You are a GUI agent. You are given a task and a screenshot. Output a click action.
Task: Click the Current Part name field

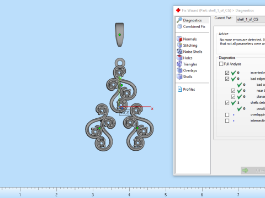tap(251, 19)
